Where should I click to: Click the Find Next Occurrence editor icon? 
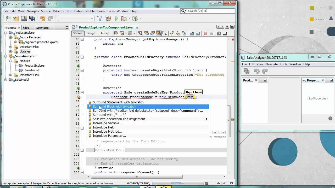pos(153,33)
